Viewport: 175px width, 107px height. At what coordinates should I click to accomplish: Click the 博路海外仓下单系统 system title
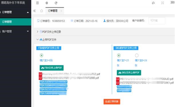pyautogui.click(x=13, y=3)
